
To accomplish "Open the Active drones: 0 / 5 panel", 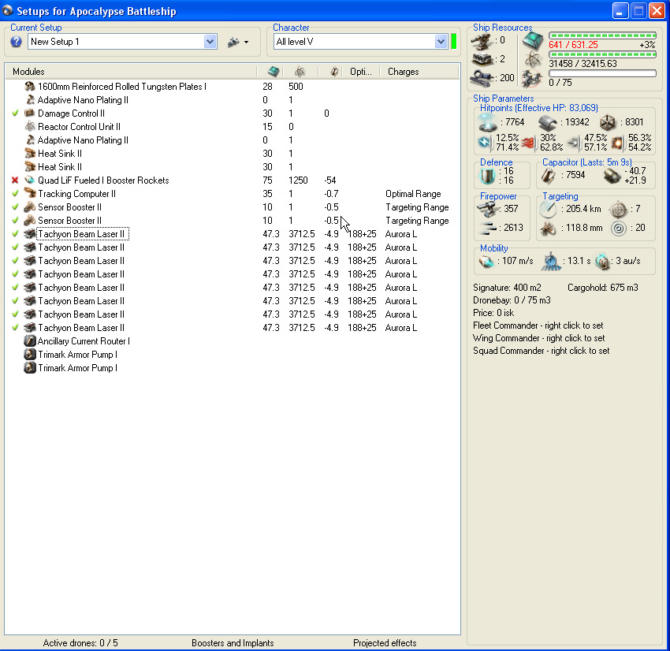I will click(x=80, y=643).
